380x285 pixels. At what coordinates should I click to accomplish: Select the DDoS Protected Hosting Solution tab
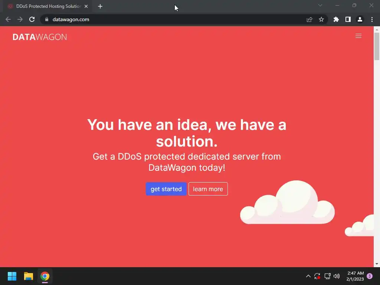coord(47,6)
